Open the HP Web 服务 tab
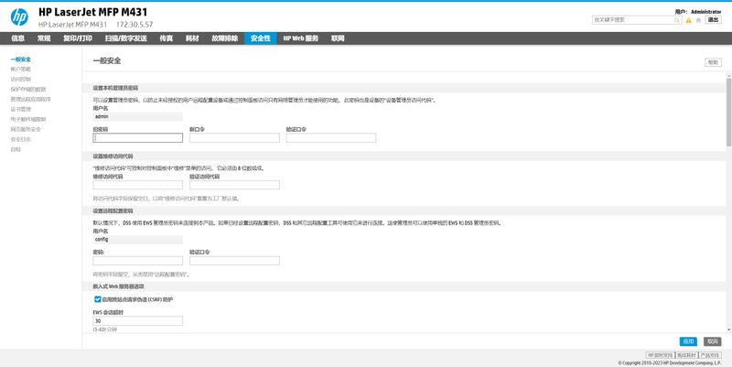Screen dimensions: 732x367 pyautogui.click(x=300, y=38)
